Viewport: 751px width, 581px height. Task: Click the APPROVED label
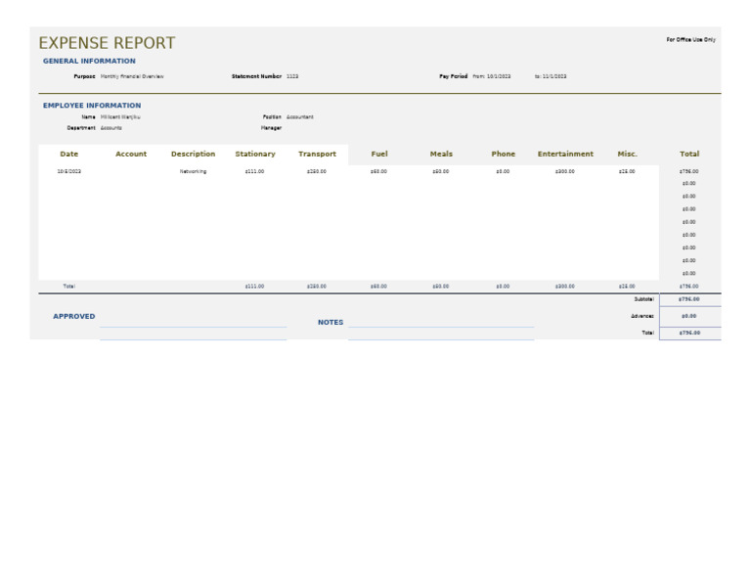click(x=74, y=316)
